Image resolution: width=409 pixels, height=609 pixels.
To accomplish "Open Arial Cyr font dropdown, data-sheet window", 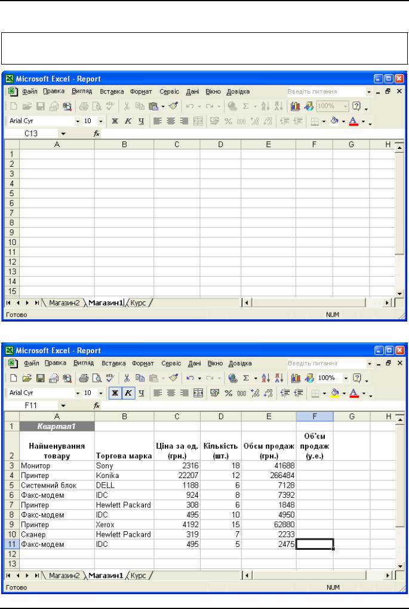I will (78, 393).
